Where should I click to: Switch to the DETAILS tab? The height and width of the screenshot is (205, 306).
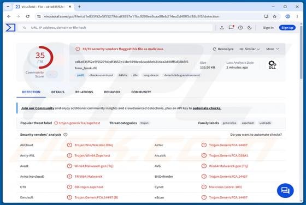click(58, 92)
